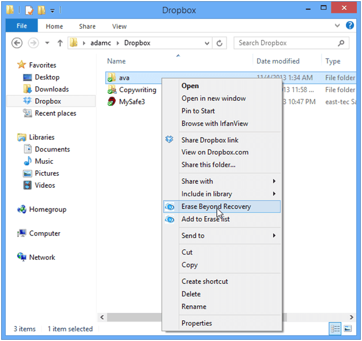Click horizontal scrollbar left arrow
Screen dimensions: 362x341
tap(102, 317)
